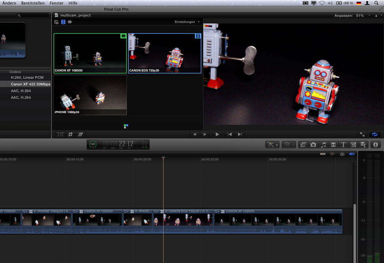
Task: Open the Einstellungen dropdown in angle viewer
Action: [187, 22]
